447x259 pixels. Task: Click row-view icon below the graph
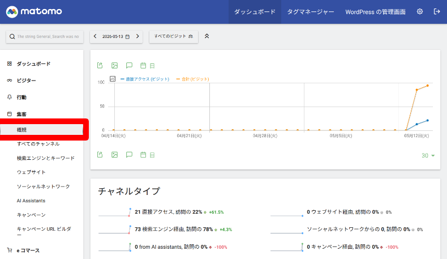[152, 155]
